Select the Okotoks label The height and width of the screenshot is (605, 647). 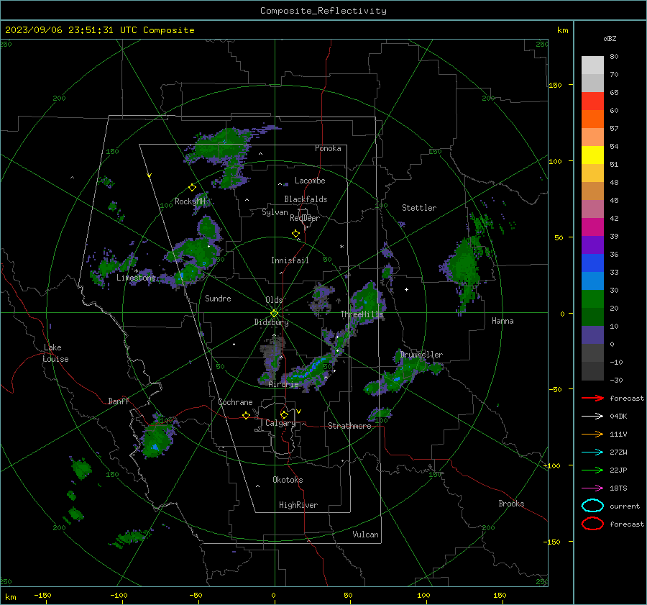288,480
